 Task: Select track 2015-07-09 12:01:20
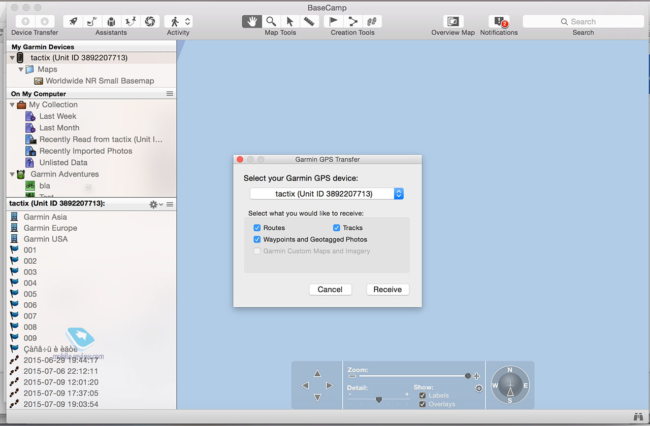click(61, 382)
